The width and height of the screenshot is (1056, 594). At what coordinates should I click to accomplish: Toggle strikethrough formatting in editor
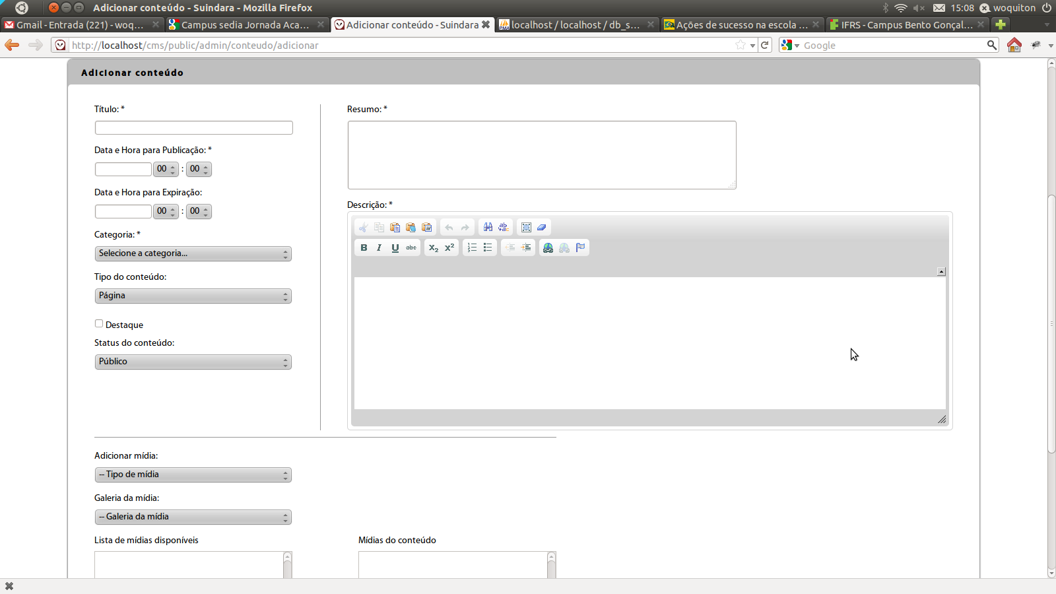[x=411, y=247]
